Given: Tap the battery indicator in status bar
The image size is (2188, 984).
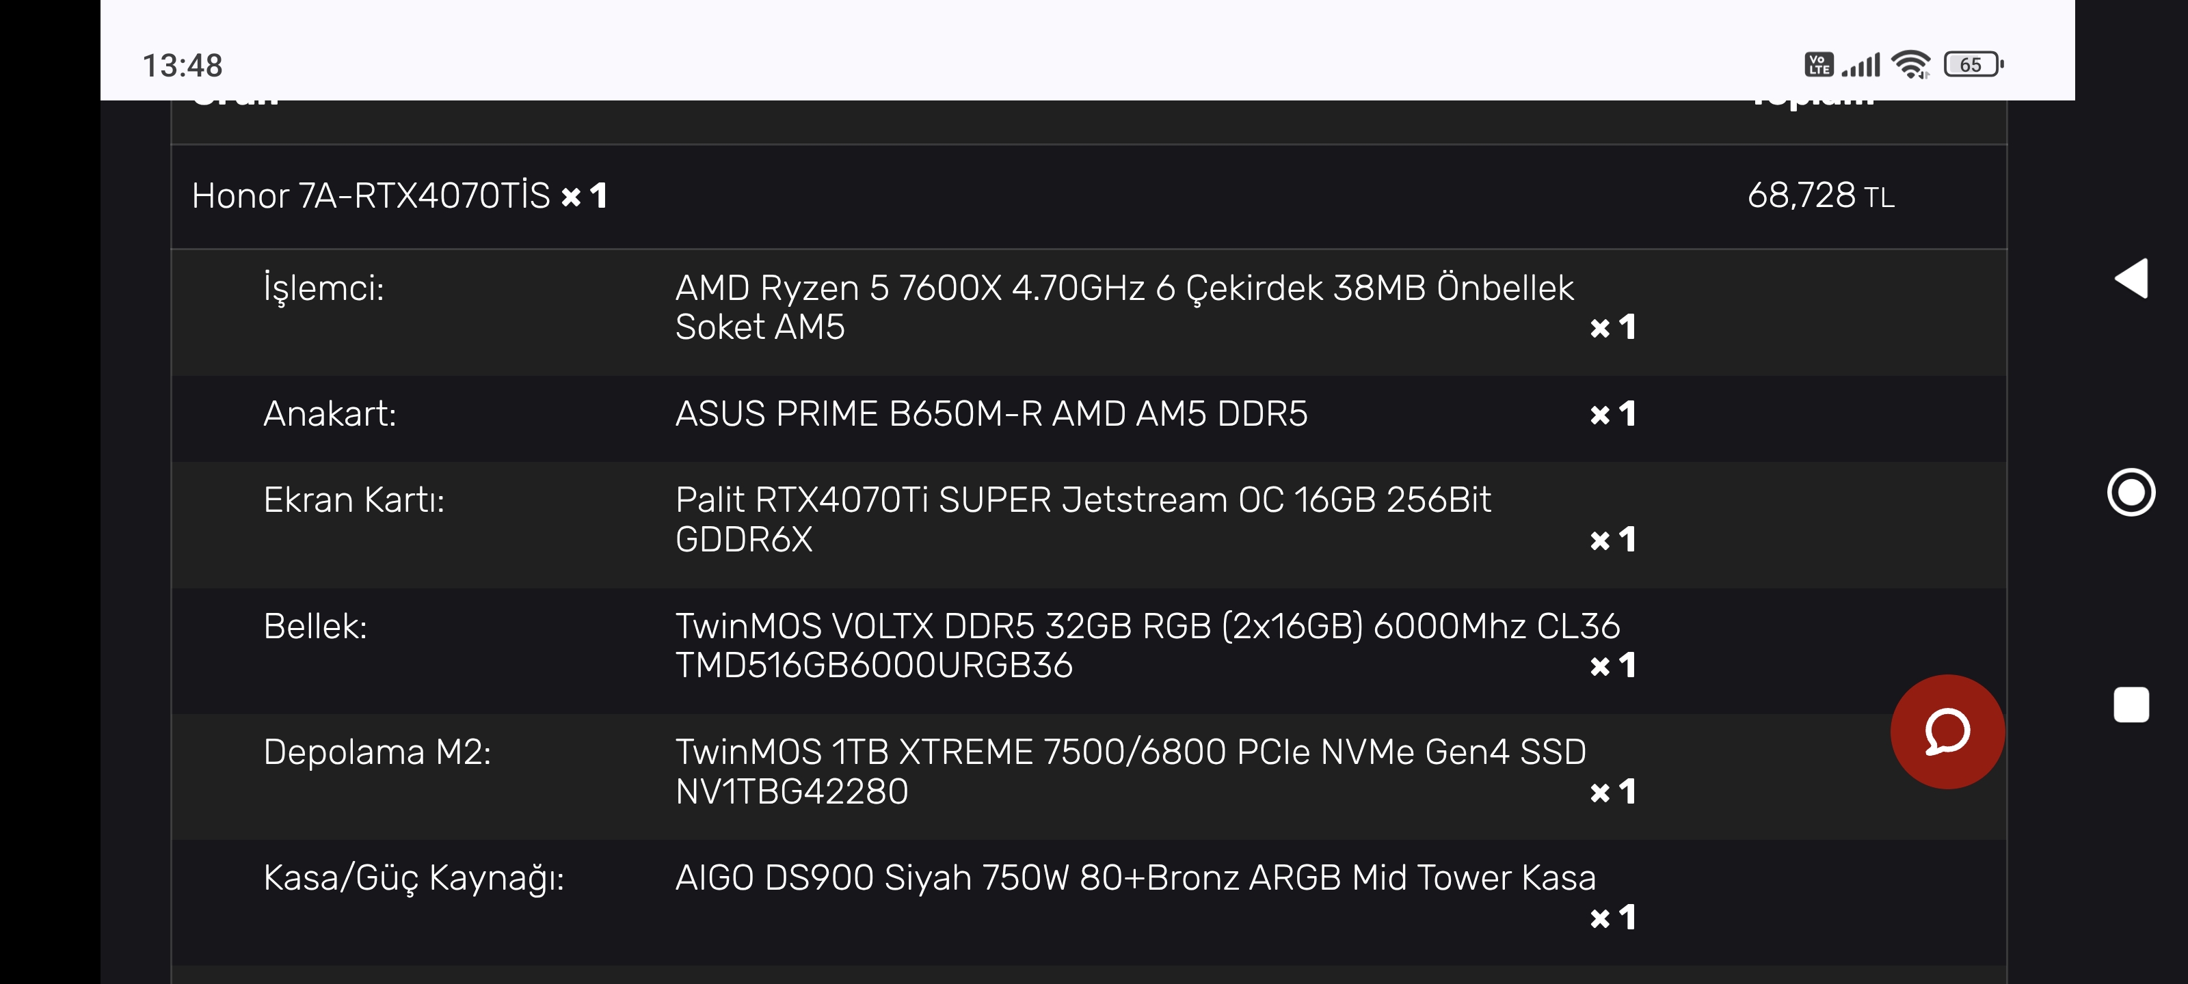Looking at the screenshot, I should tap(1973, 64).
